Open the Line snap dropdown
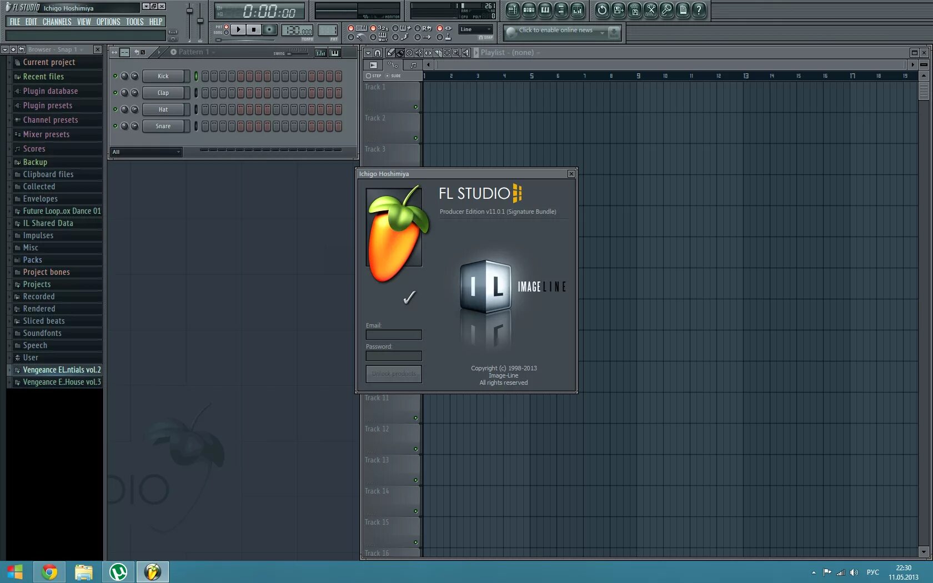 (x=476, y=29)
